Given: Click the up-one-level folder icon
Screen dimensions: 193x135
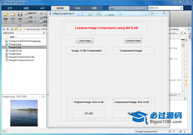Looking at the screenshot, I should coord(12,29).
